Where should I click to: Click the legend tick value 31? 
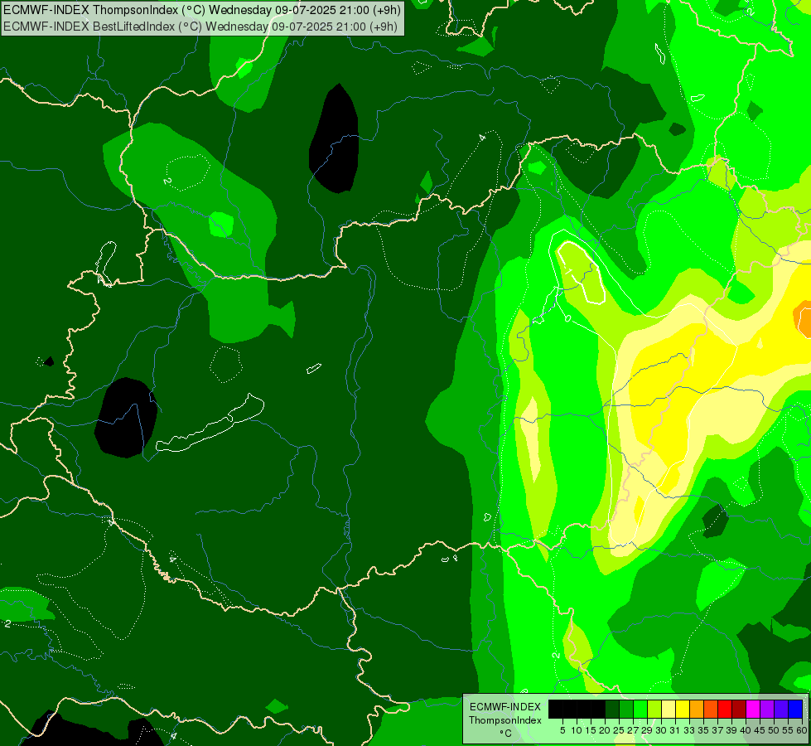click(x=675, y=730)
